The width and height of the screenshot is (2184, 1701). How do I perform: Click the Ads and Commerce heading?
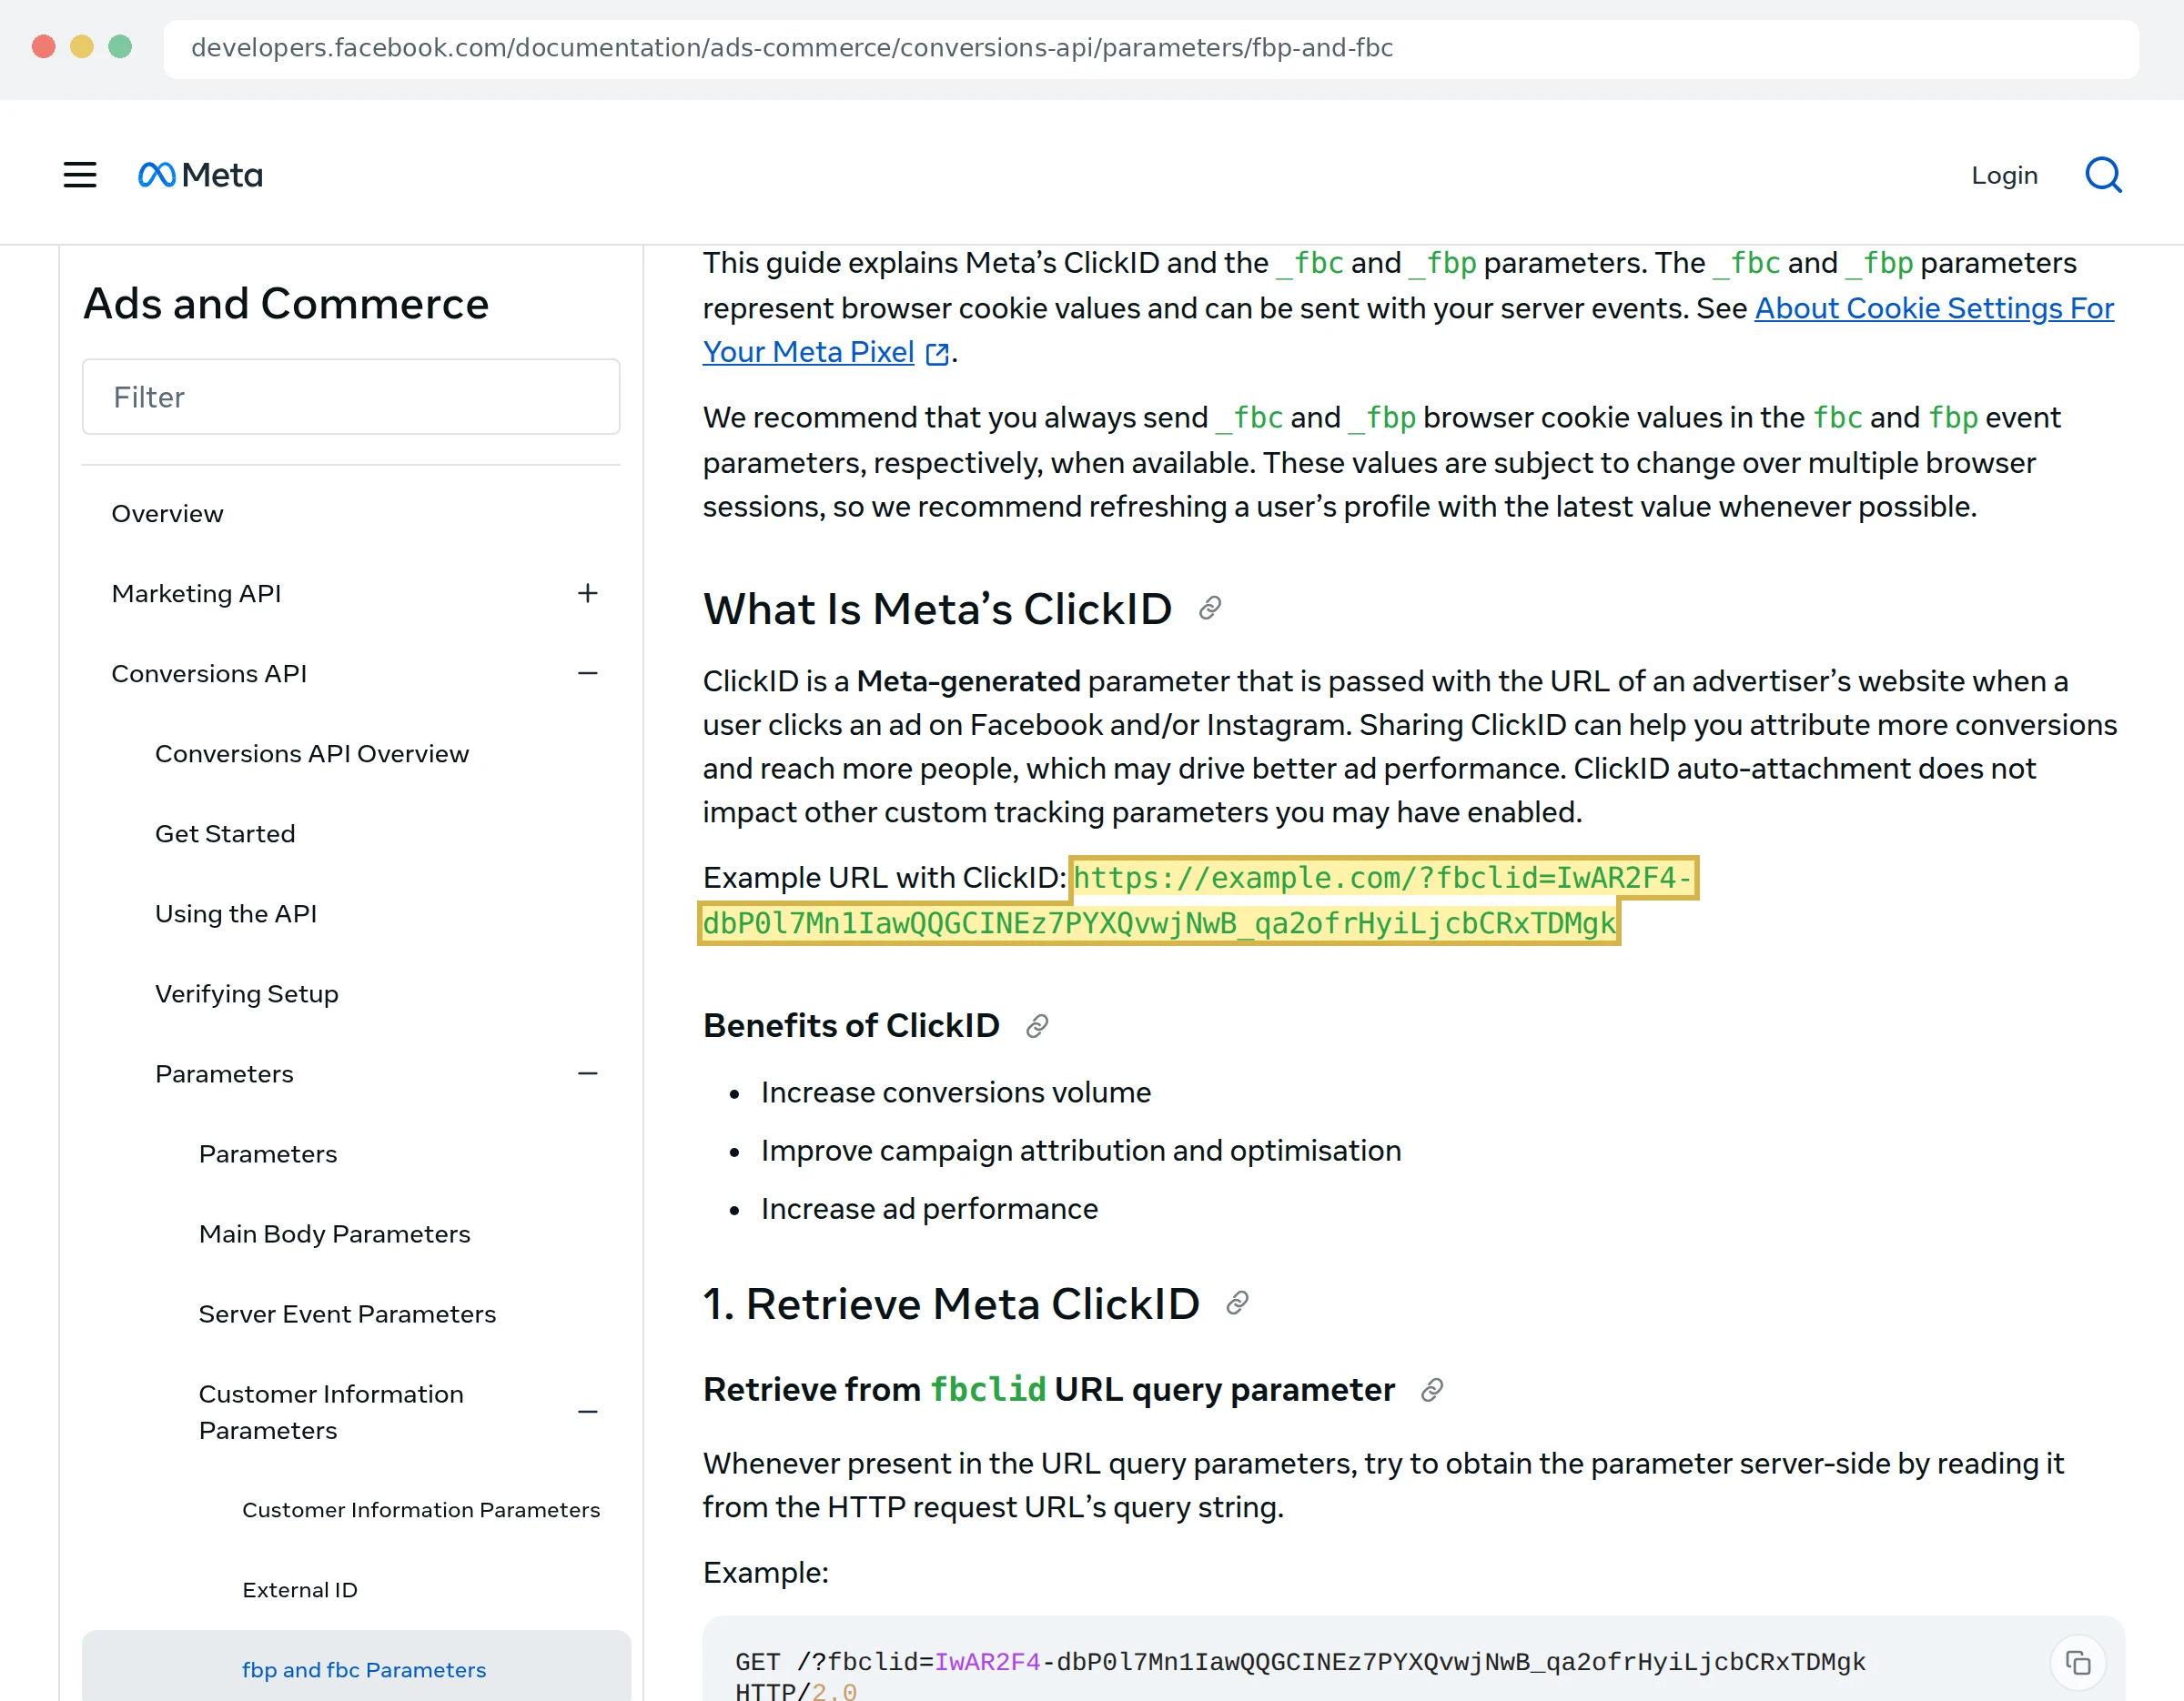point(286,304)
